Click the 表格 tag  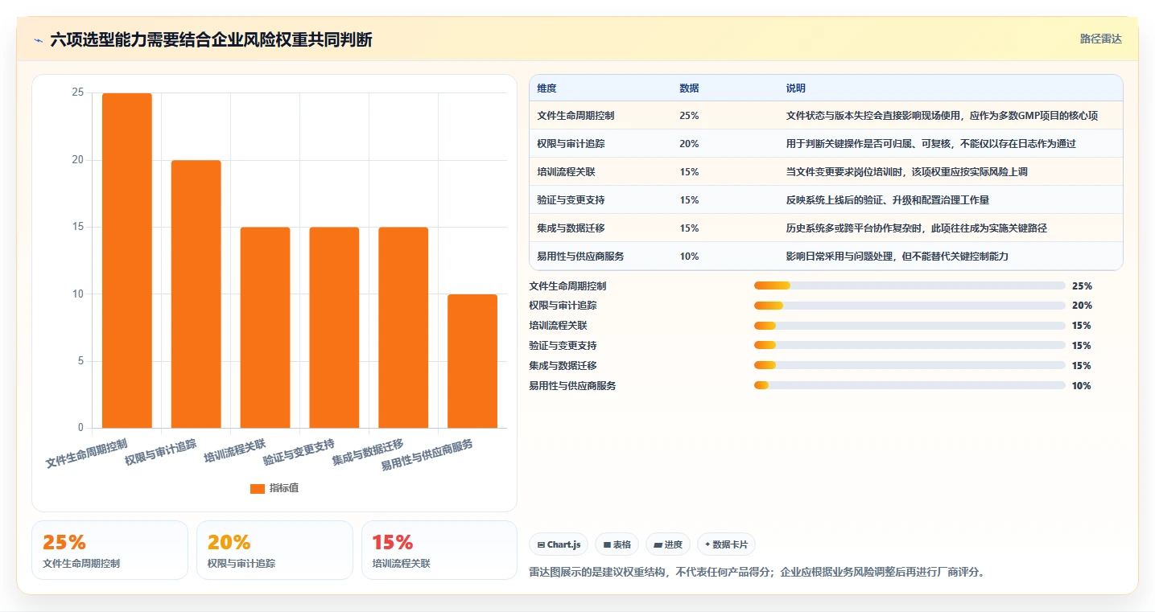(617, 544)
